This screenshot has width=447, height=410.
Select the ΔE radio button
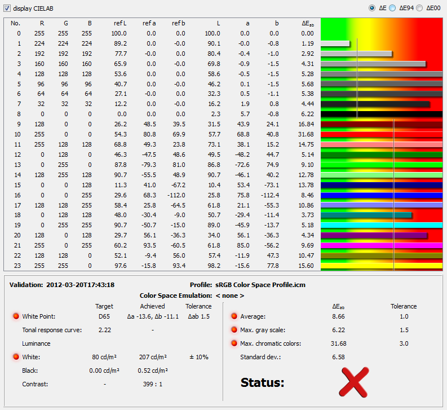point(371,8)
